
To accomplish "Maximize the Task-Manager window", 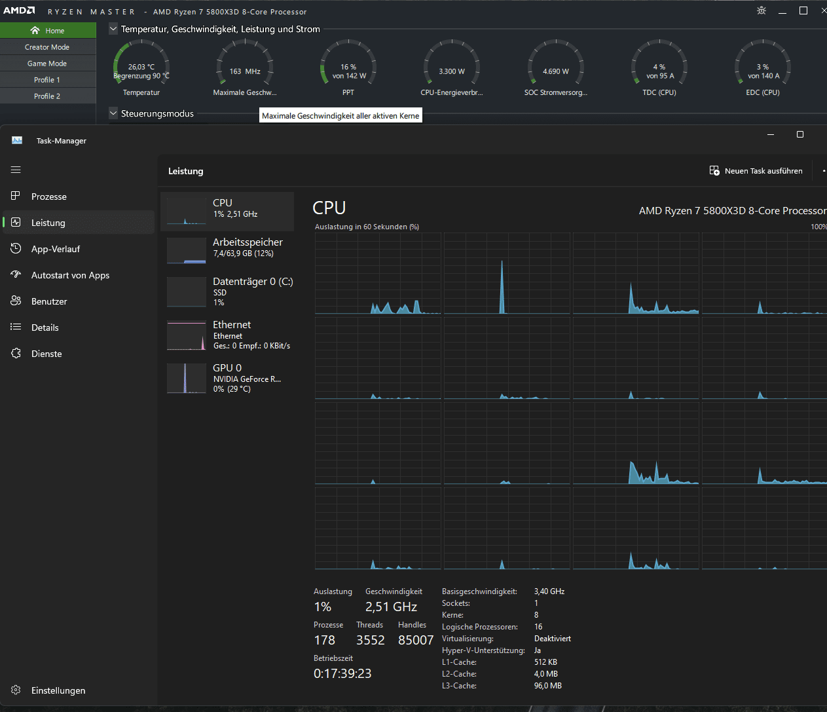I will (799, 134).
